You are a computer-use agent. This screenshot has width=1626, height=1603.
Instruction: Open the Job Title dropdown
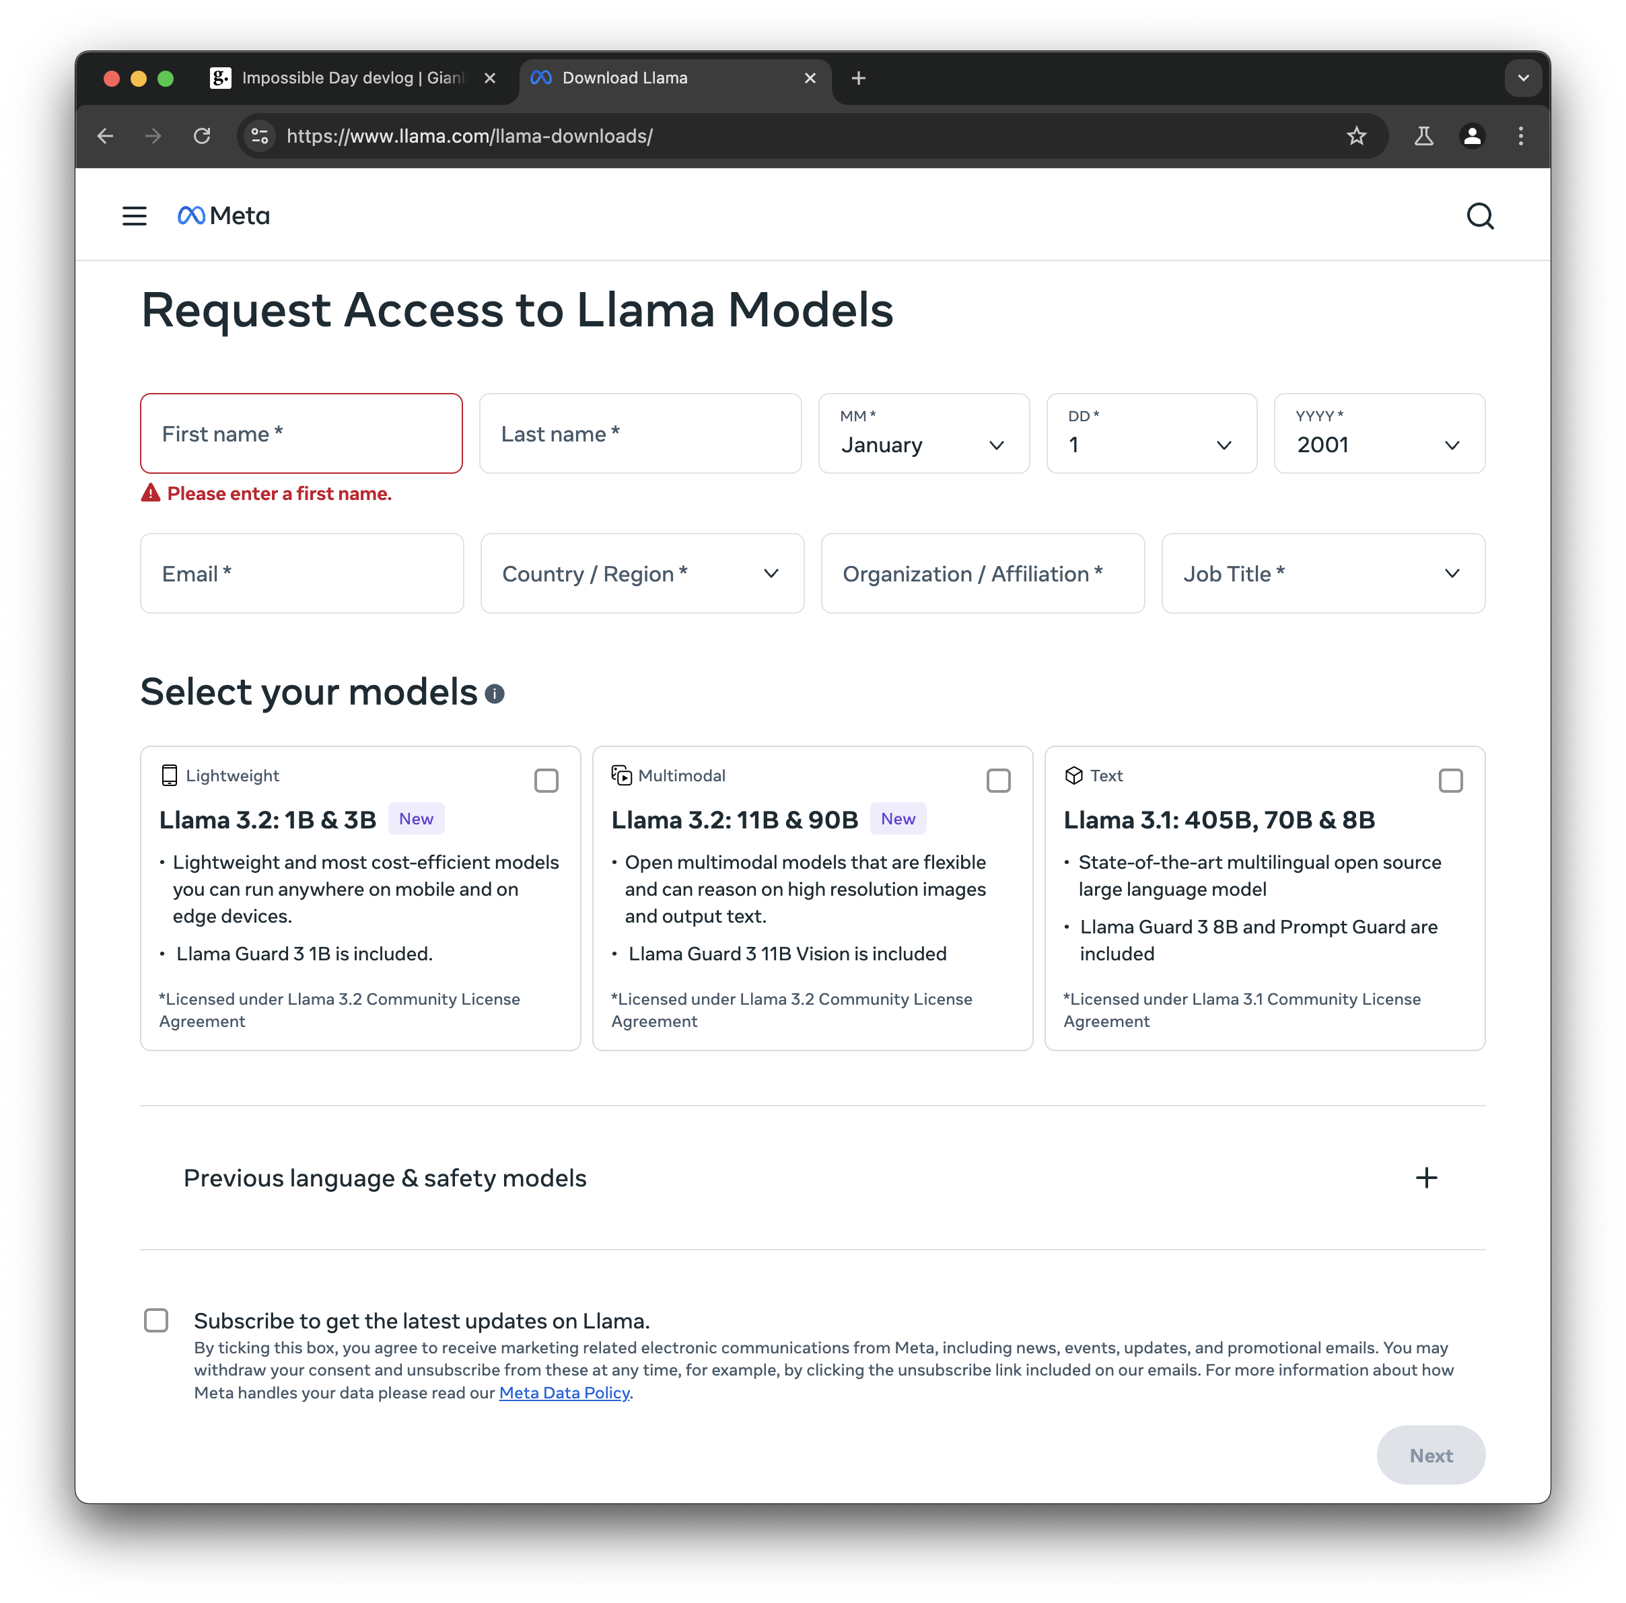[1323, 573]
